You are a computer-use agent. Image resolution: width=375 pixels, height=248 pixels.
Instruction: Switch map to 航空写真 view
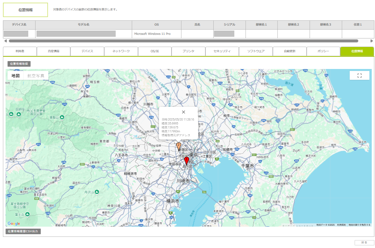coord(36,76)
